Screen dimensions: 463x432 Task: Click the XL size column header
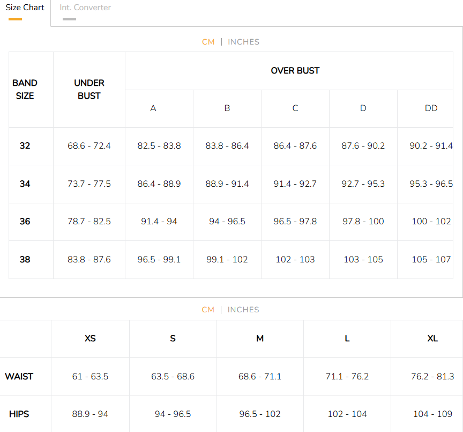click(x=432, y=339)
